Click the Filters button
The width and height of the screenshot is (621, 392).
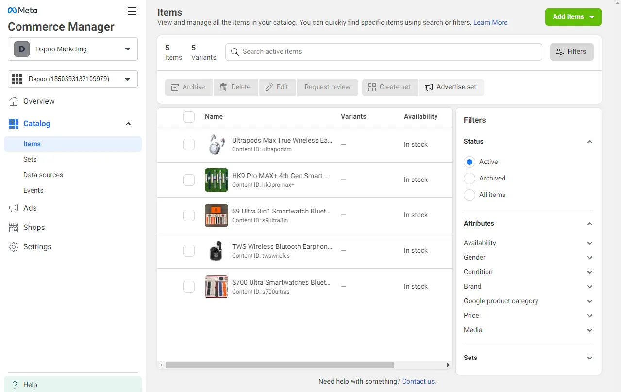coord(571,52)
